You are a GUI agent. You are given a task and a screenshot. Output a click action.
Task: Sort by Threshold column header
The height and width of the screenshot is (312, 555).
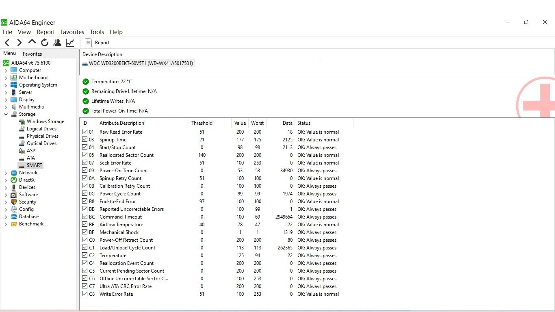[x=202, y=123]
